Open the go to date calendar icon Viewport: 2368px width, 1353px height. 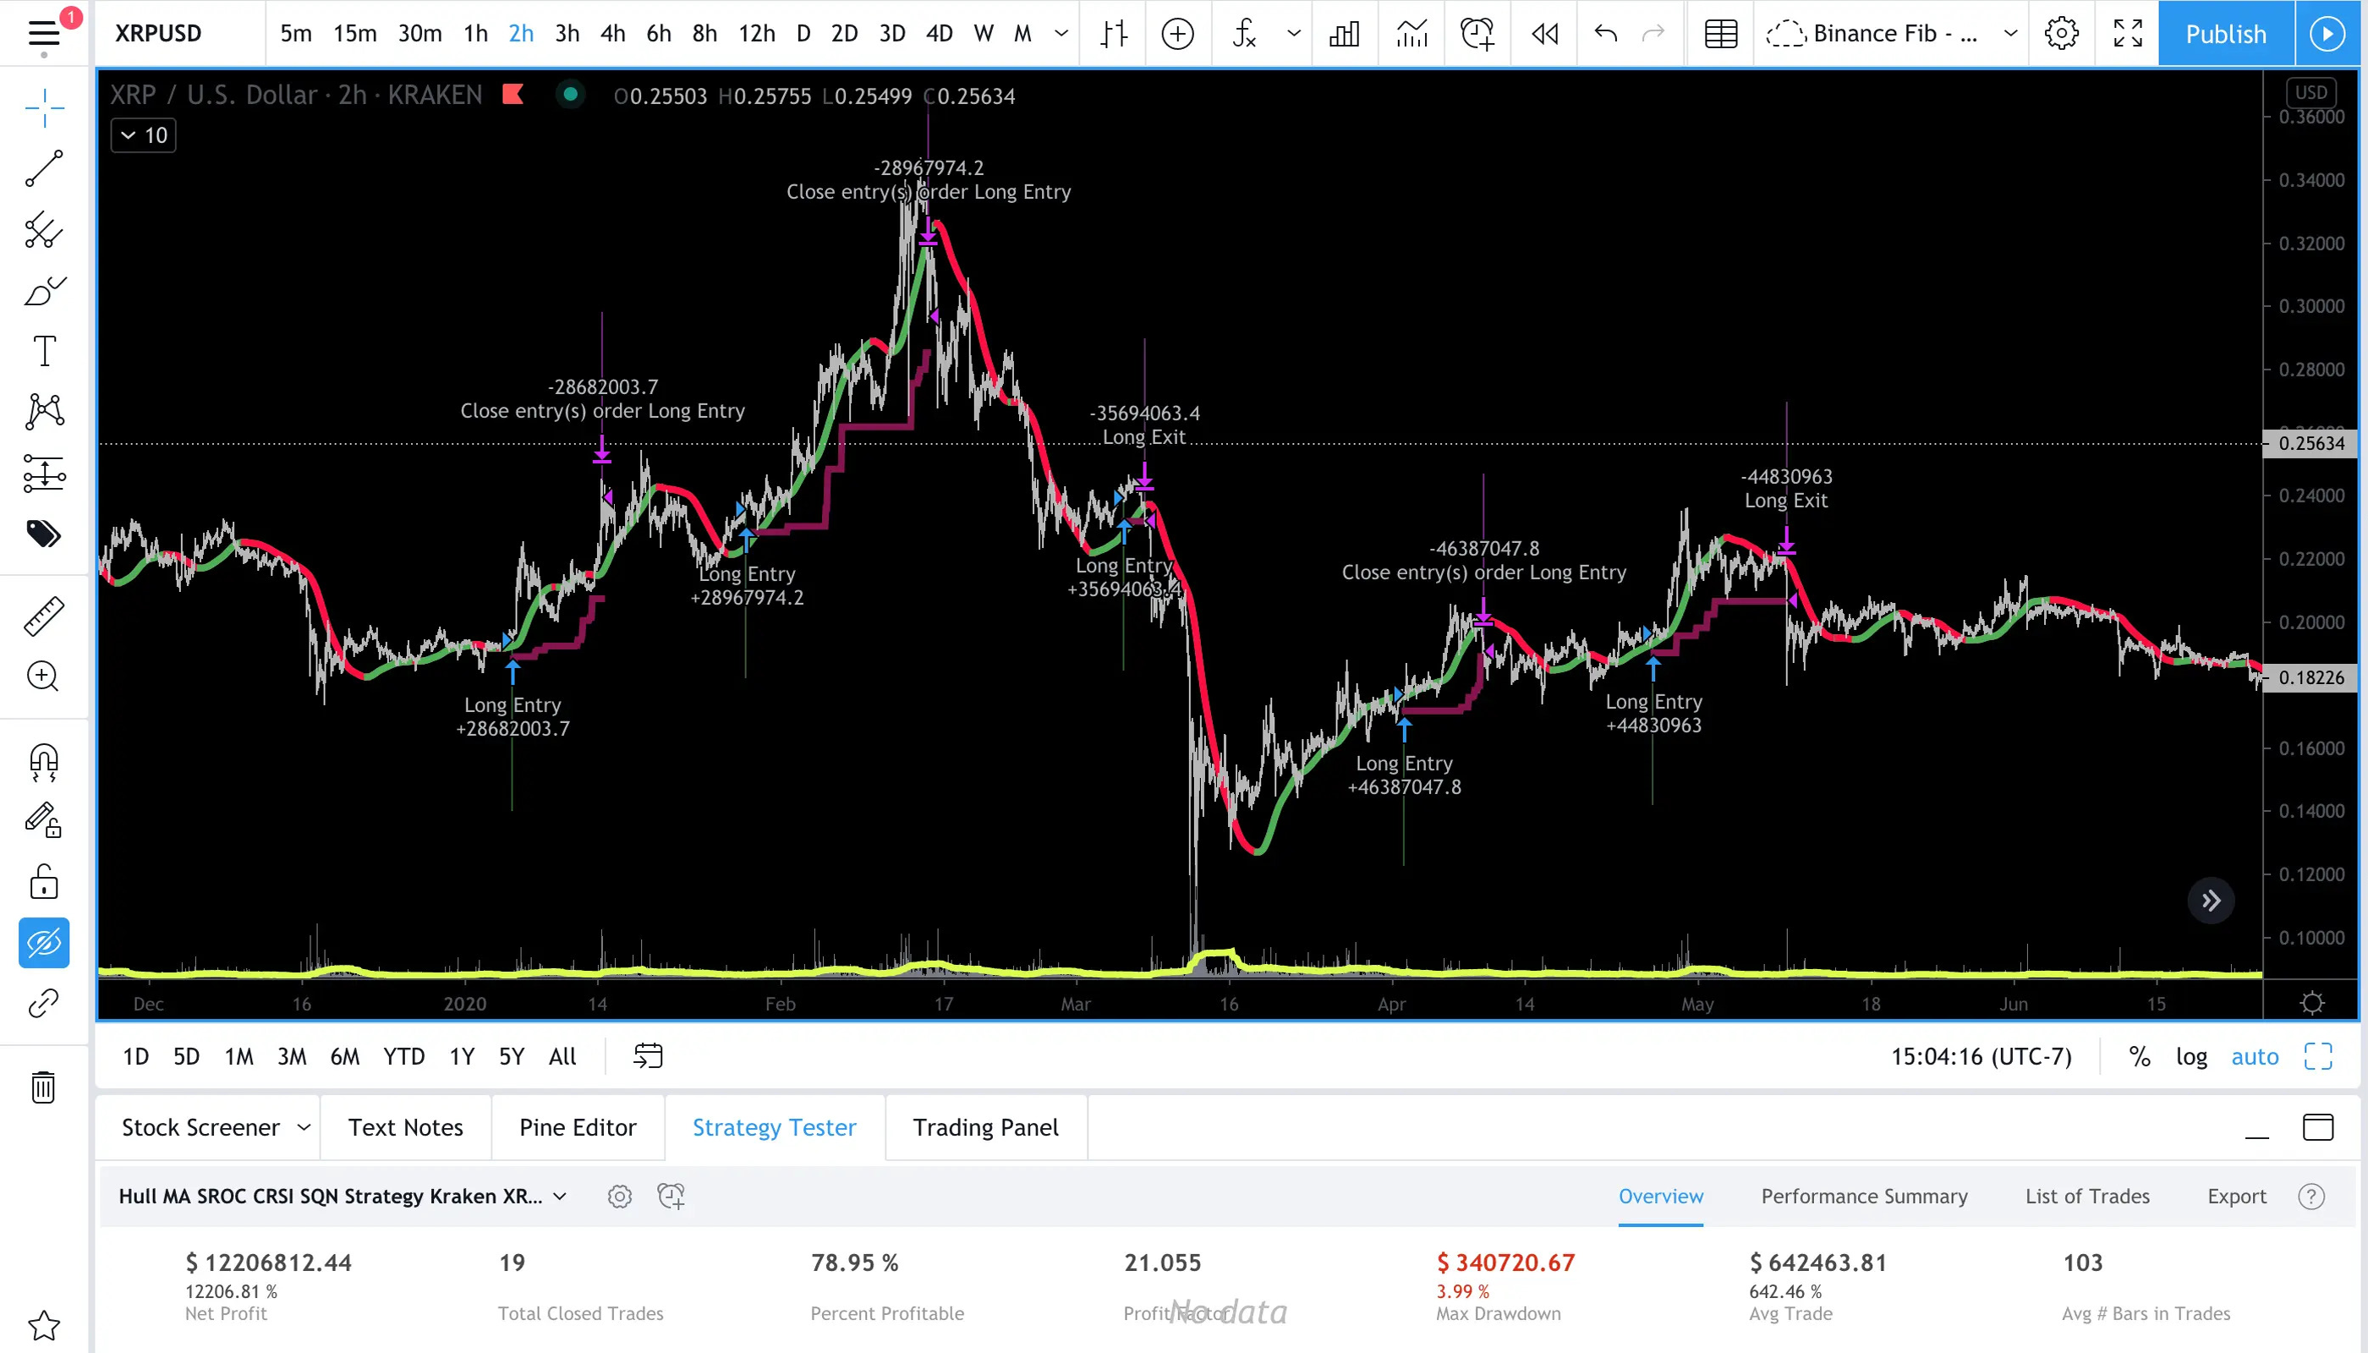pyautogui.click(x=648, y=1056)
